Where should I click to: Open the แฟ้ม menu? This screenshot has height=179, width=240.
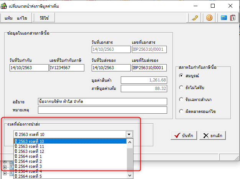[8, 18]
